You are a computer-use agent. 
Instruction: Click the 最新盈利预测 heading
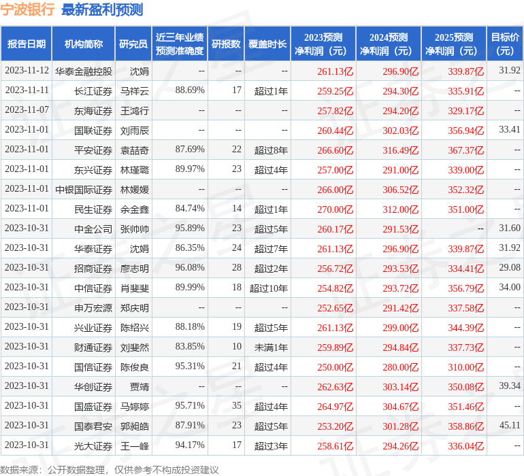pyautogui.click(x=102, y=10)
